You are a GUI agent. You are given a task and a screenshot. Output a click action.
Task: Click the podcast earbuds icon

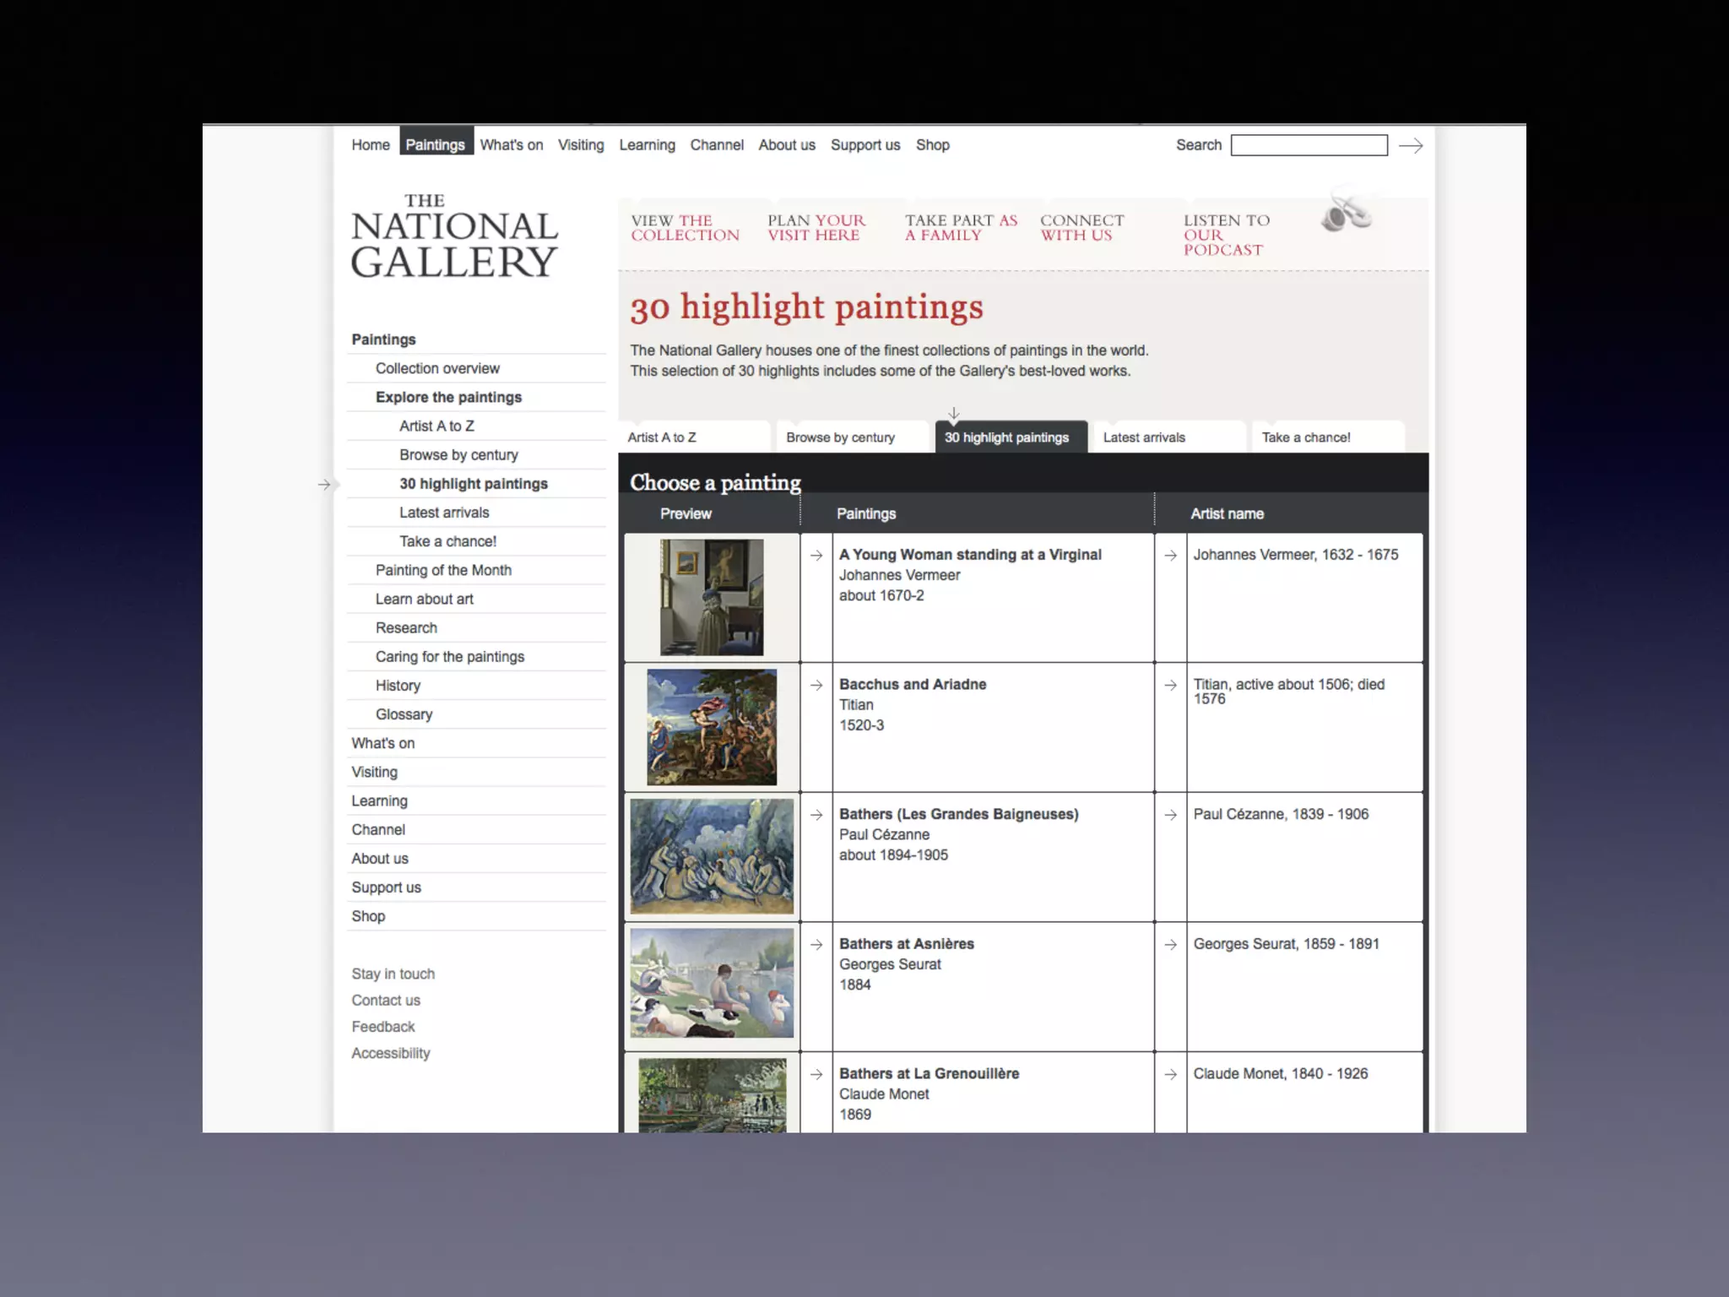click(1345, 214)
